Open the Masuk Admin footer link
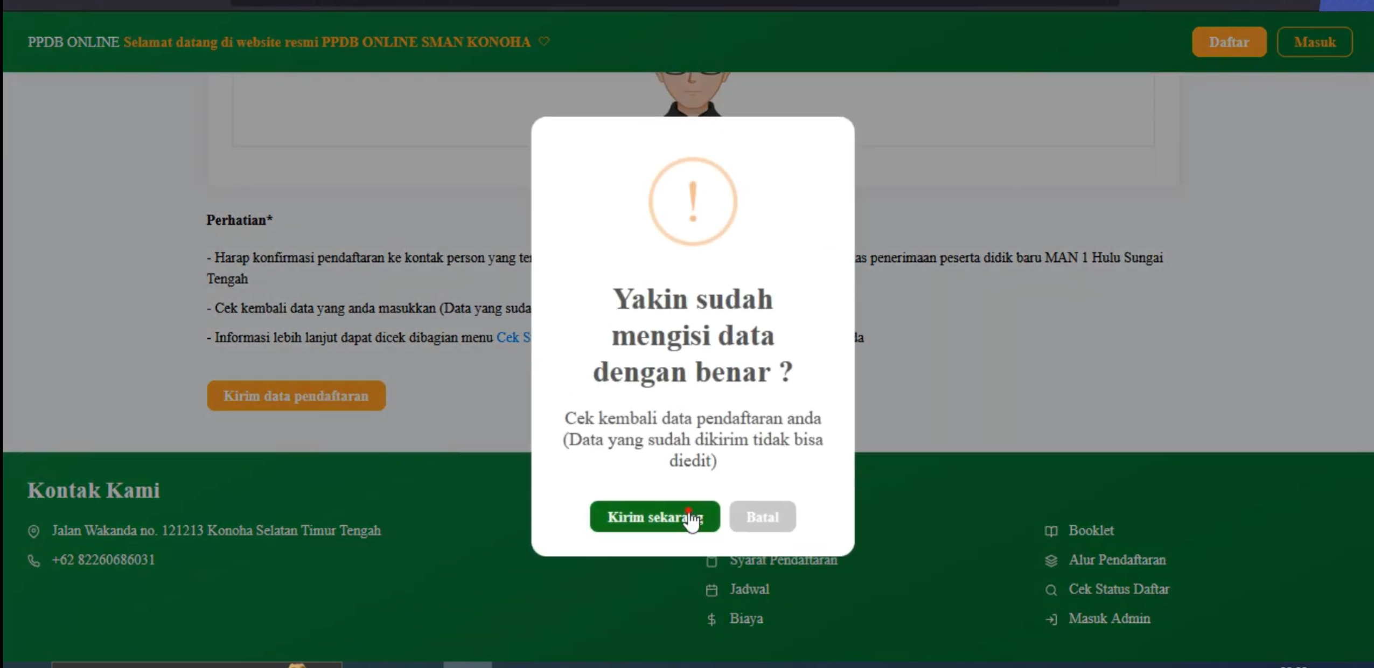Viewport: 1374px width, 668px height. tap(1109, 618)
